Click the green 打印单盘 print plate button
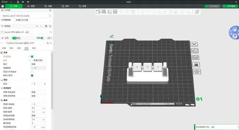 point(230,6)
